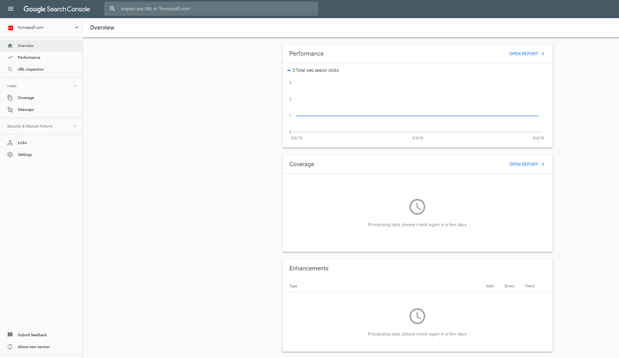Click the Valid column header
This screenshot has height=358, width=619.
tap(490, 286)
